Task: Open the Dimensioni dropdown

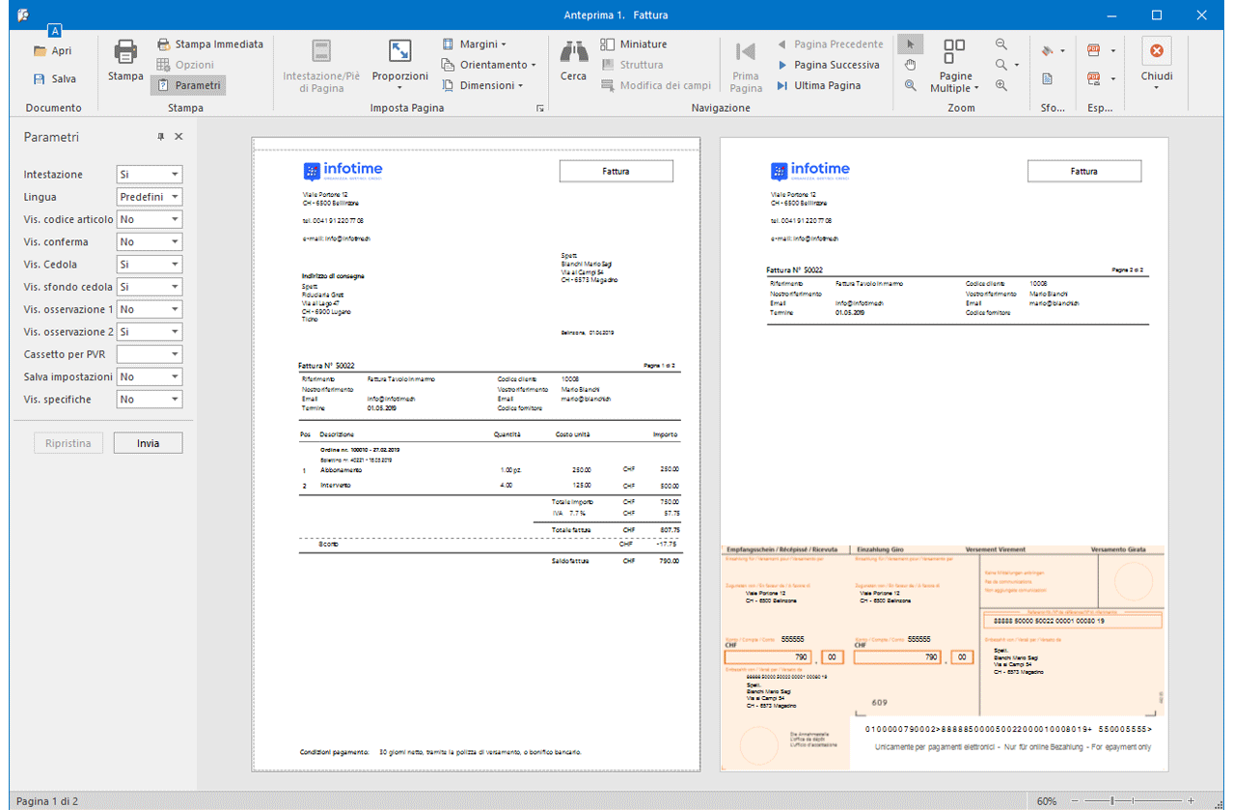Action: pyautogui.click(x=482, y=85)
